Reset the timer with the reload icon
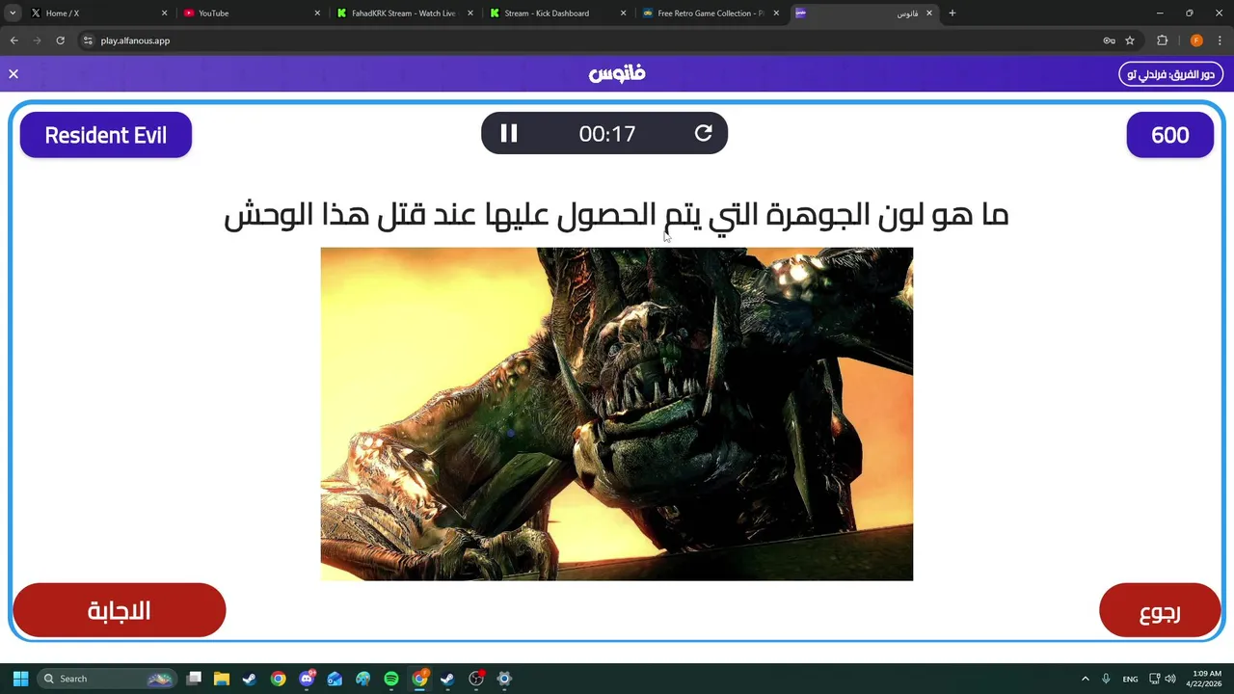 pyautogui.click(x=704, y=134)
